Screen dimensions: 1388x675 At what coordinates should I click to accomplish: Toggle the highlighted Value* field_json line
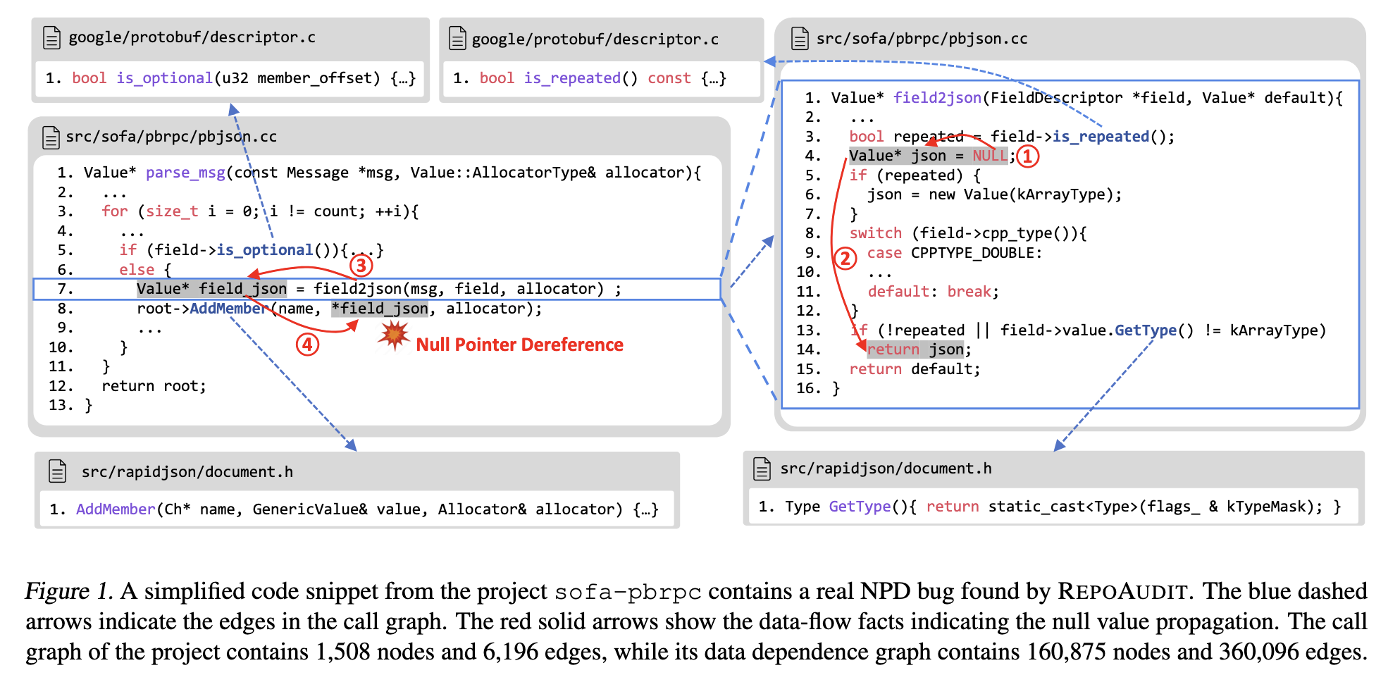(211, 288)
